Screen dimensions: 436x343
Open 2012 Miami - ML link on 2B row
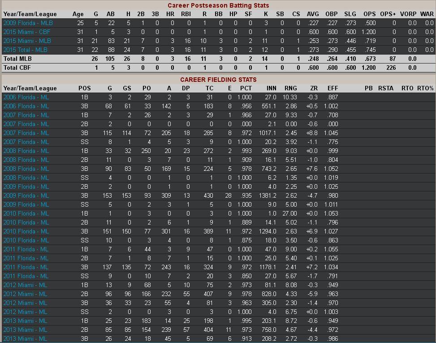click(25, 294)
